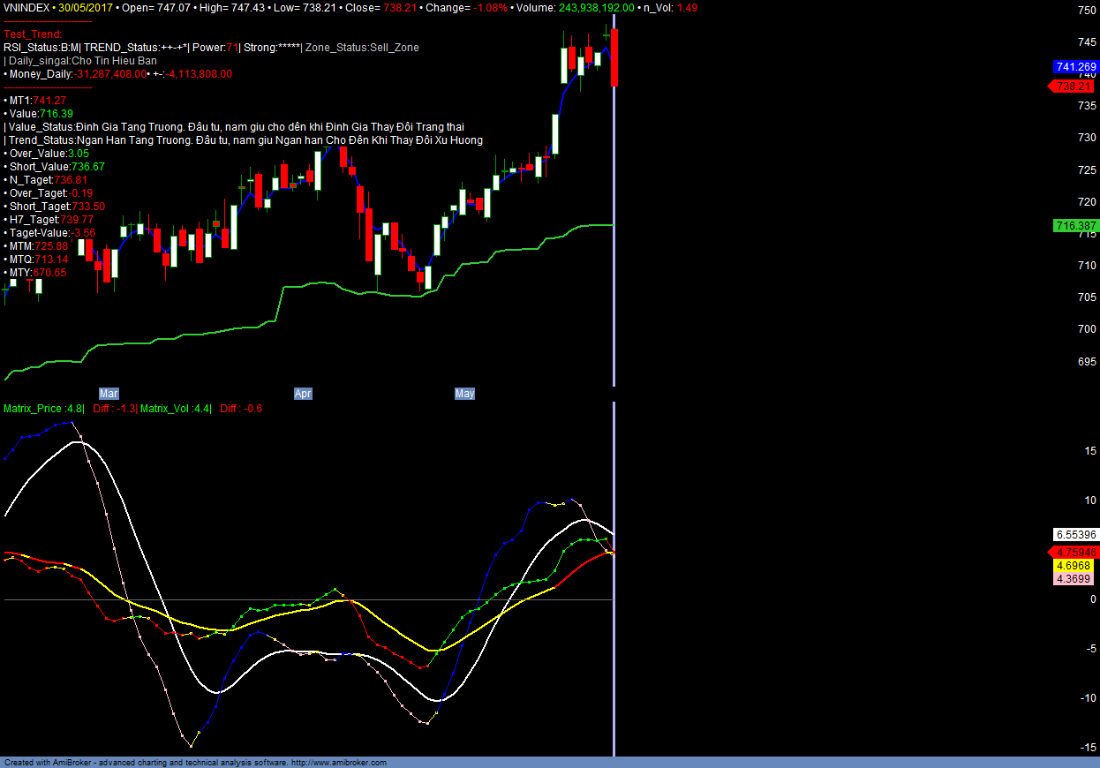The height and width of the screenshot is (768, 1100).
Task: Click the 750 price axis label
Action: (x=1087, y=11)
